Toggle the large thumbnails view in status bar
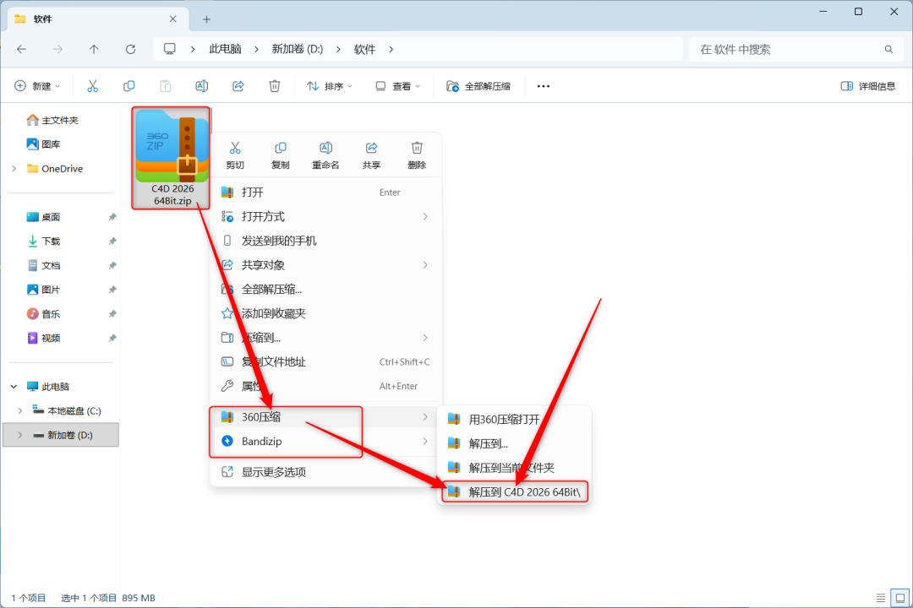Screen dimensions: 913x608 pos(900,598)
